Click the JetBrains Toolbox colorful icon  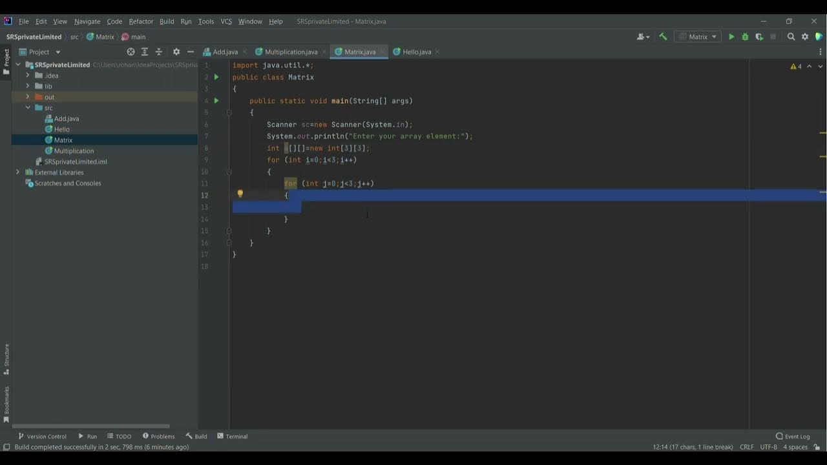819,37
